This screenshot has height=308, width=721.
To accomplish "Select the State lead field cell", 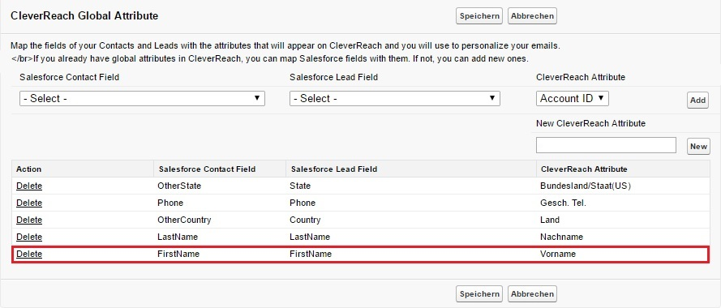I will point(300,186).
